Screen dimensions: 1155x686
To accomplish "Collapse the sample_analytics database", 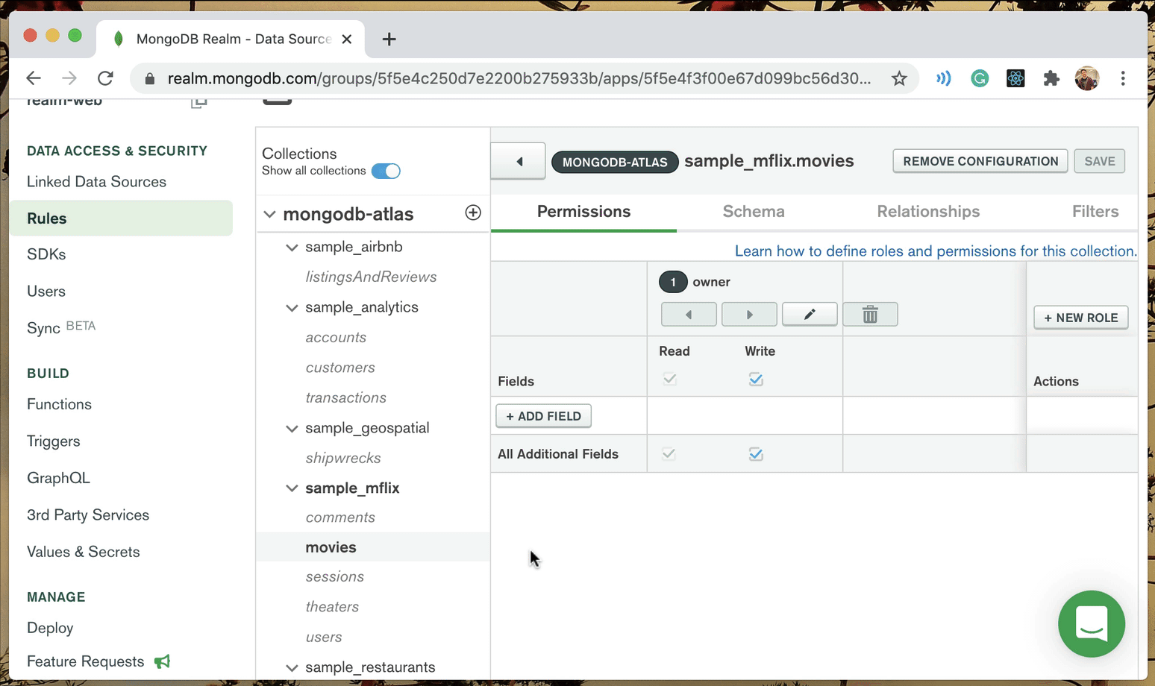I will [x=292, y=308].
